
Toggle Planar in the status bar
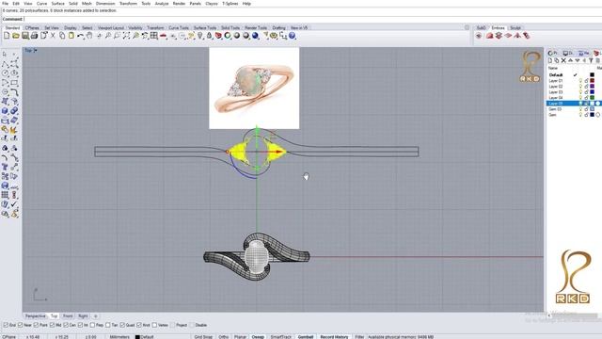click(x=241, y=337)
